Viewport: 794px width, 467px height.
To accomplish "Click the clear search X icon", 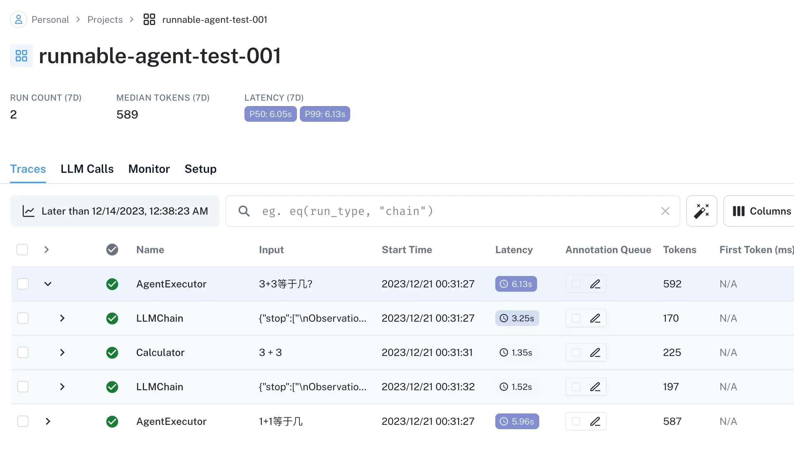I will (665, 211).
